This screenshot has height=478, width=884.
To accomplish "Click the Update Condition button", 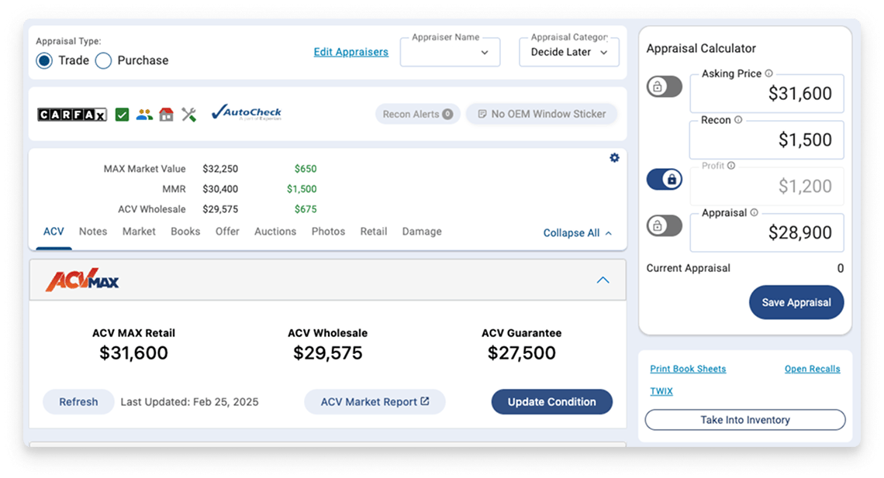I will click(552, 402).
